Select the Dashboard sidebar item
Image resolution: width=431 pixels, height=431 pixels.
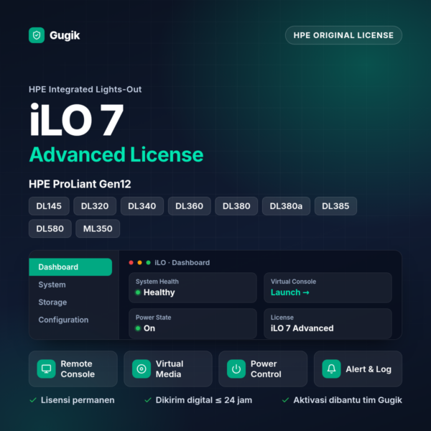70,267
